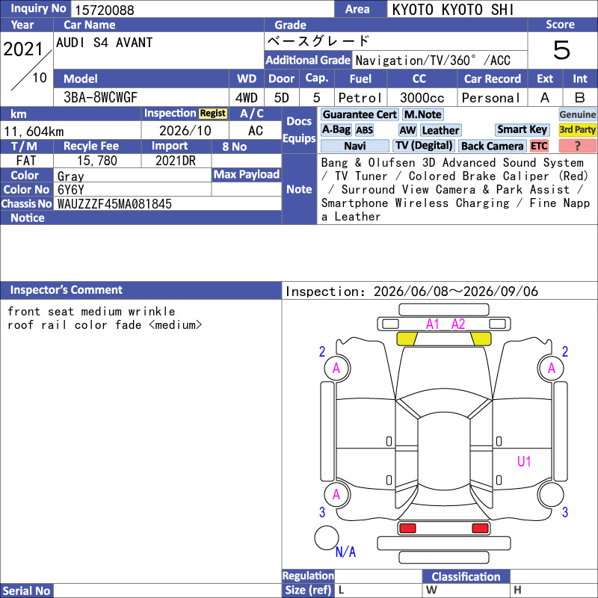Select inquiry number 15720088
The image size is (598, 598).
tap(105, 10)
